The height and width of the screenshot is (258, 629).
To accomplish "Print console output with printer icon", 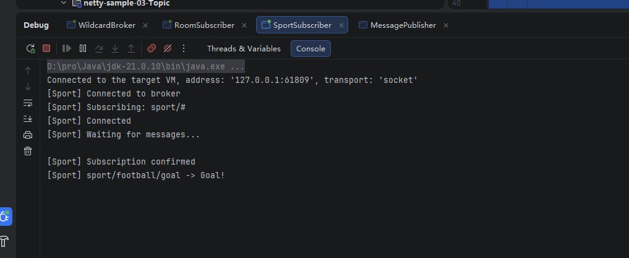I will (x=28, y=135).
